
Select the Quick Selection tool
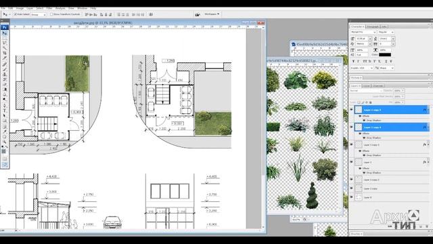tap(5, 48)
